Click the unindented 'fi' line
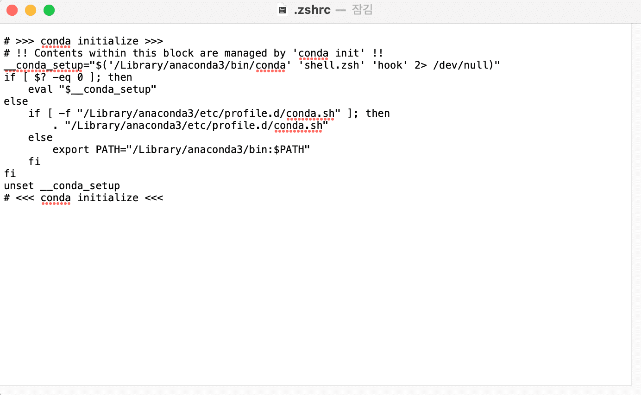641x395 pixels. (10, 174)
